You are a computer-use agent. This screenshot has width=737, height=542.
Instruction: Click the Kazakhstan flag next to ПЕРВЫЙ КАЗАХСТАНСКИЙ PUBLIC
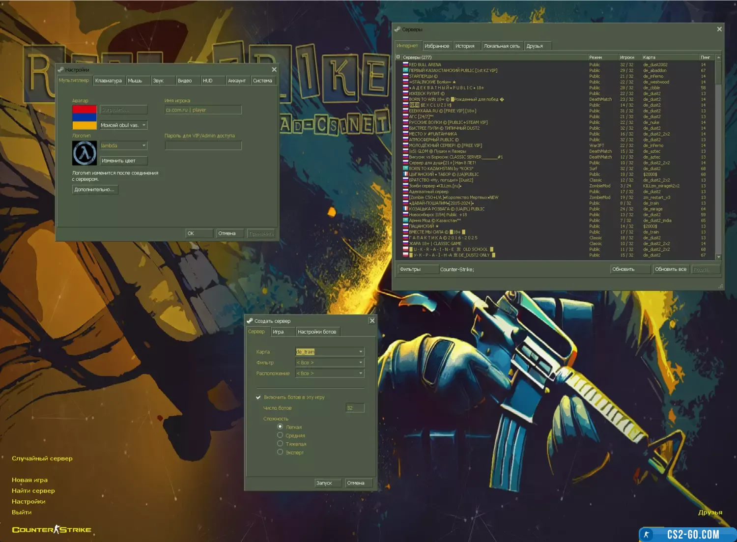pos(405,71)
